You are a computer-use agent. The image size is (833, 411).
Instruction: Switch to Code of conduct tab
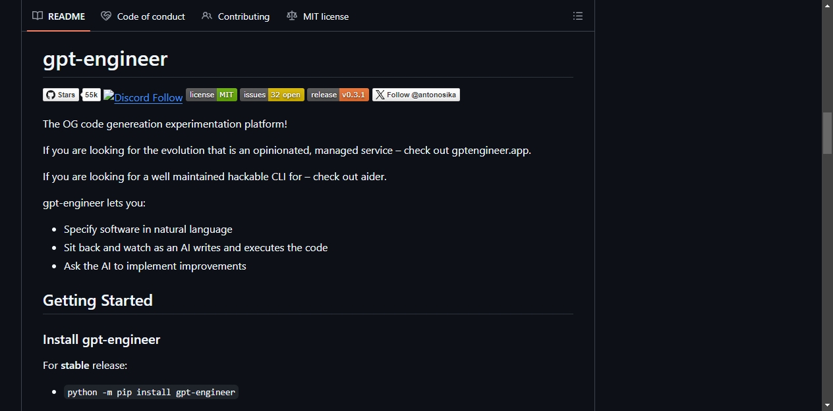click(143, 16)
